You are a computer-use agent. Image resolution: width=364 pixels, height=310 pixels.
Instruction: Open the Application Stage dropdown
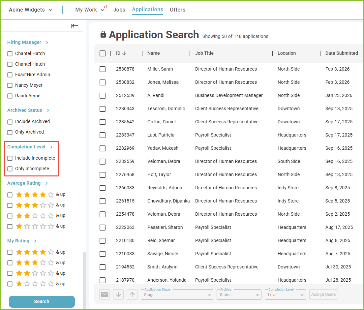pos(177,294)
